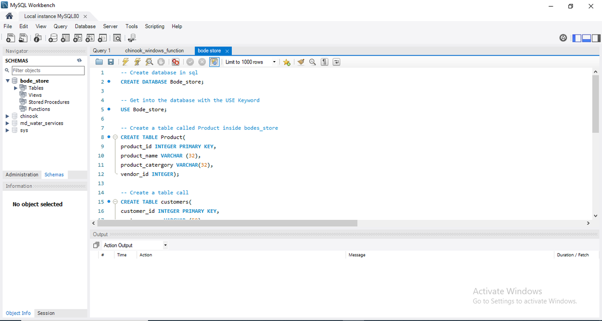Toggle auto-commit mode icon
Viewport: 602px width, 321px height.
214,62
